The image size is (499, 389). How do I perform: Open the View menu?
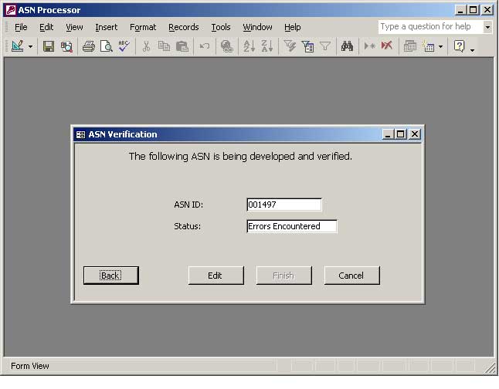[74, 27]
